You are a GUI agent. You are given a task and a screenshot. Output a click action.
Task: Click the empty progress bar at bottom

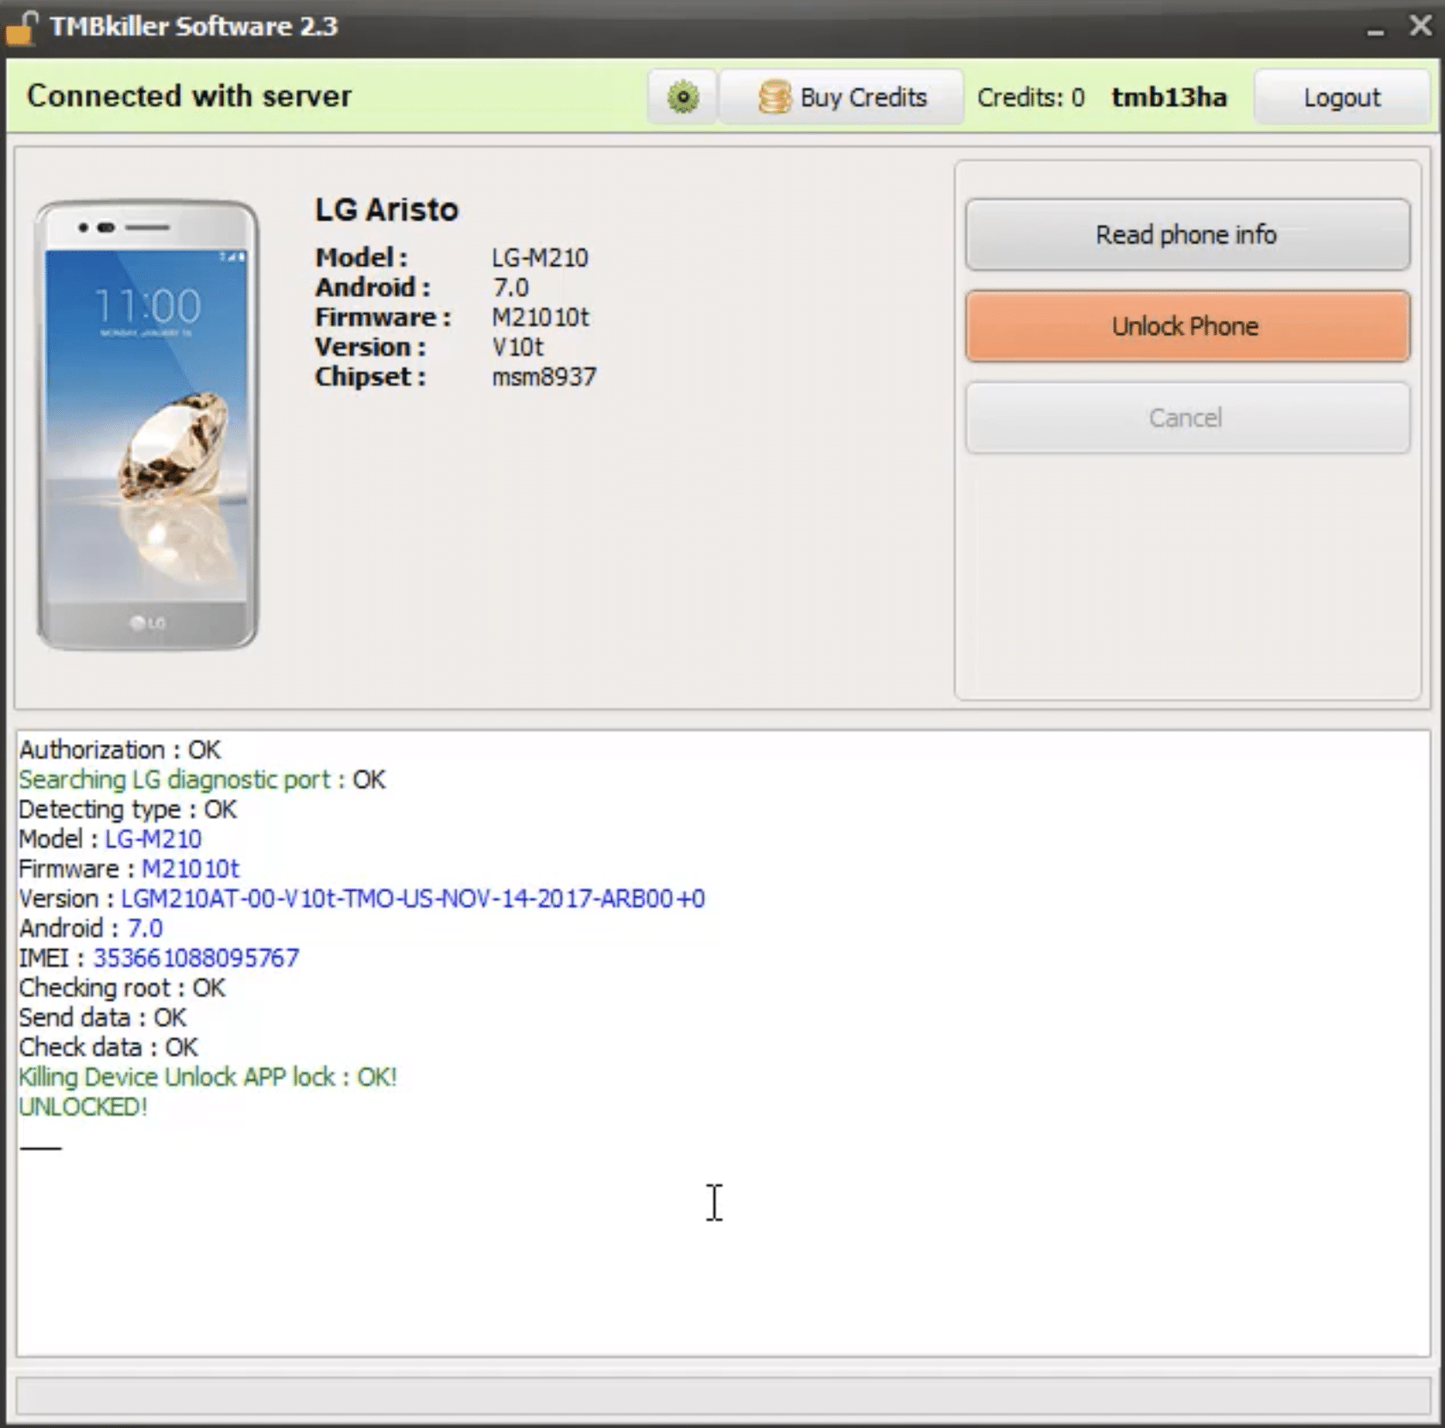(x=722, y=1395)
